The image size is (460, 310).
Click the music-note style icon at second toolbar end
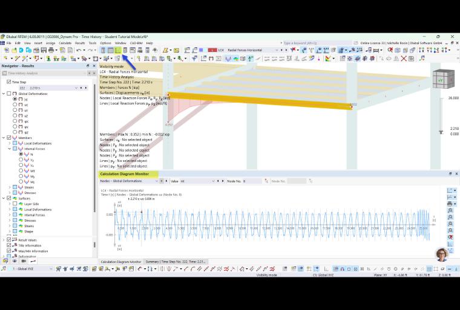(422, 59)
